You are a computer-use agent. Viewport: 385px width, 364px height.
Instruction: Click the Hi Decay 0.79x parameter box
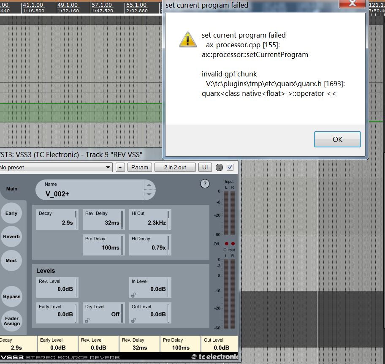click(x=150, y=245)
